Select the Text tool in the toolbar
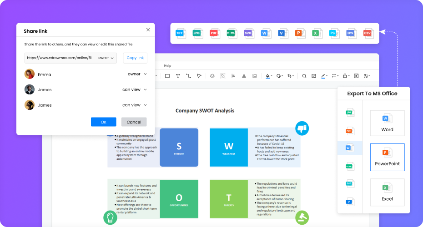423x227 pixels. pos(177,76)
